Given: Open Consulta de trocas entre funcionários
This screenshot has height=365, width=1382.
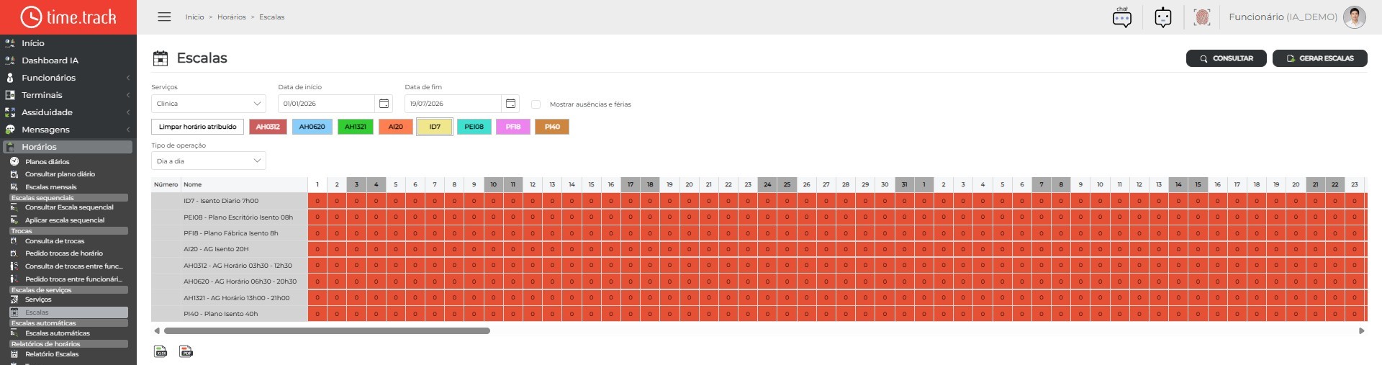Looking at the screenshot, I should tap(73, 266).
